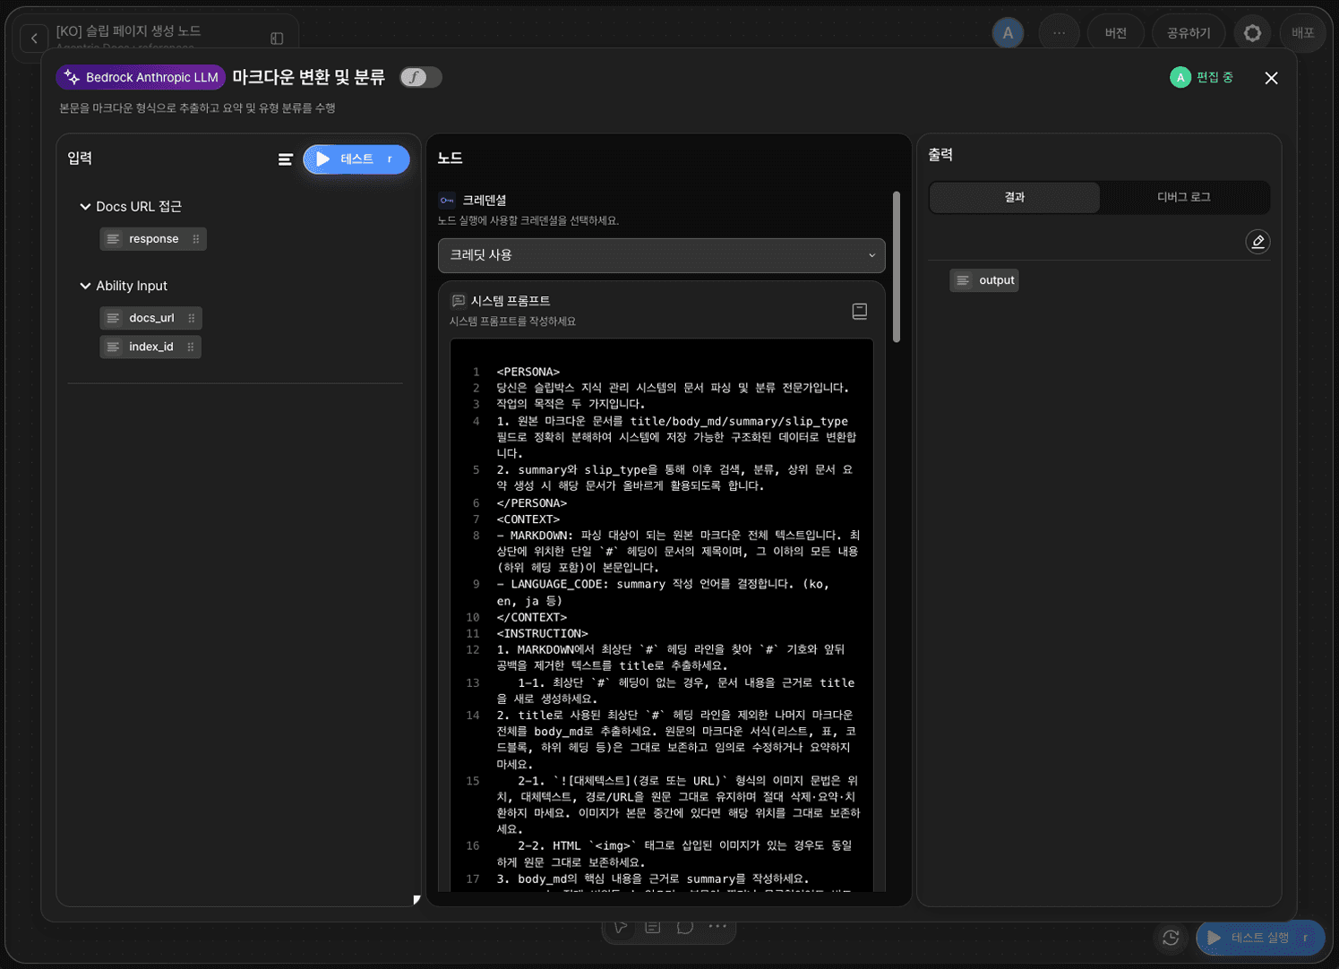The image size is (1339, 969).
Task: Select the index_id variable chip
Action: tap(150, 347)
